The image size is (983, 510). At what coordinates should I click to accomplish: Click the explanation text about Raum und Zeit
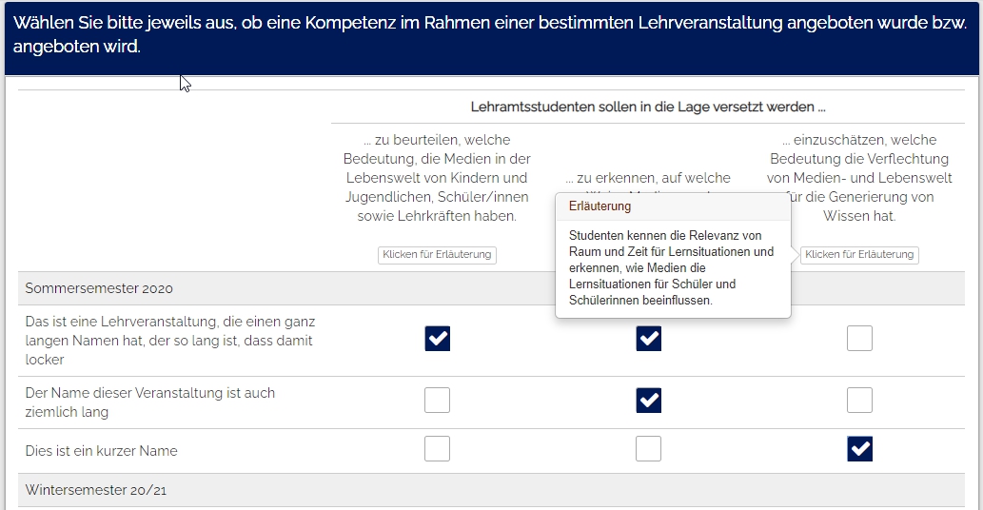coord(671,267)
